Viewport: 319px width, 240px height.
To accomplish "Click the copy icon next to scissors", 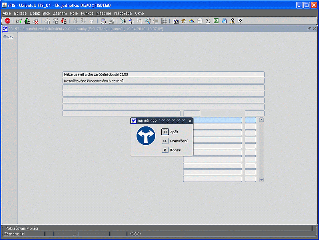I will point(131,21).
